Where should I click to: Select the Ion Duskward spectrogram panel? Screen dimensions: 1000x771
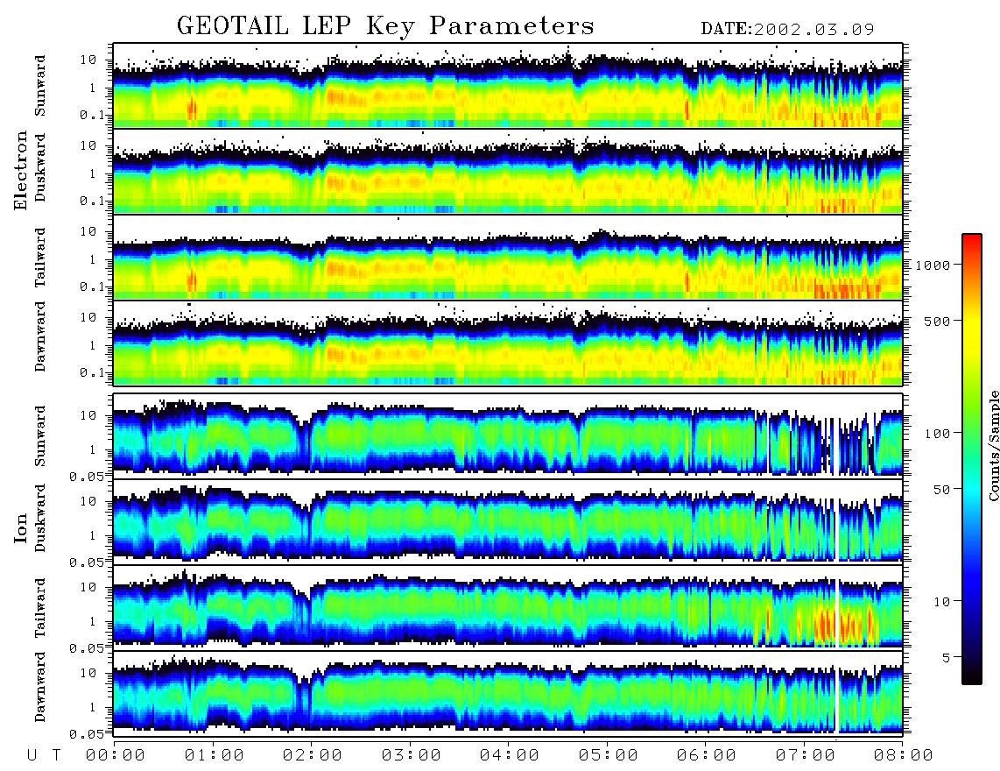click(x=508, y=521)
